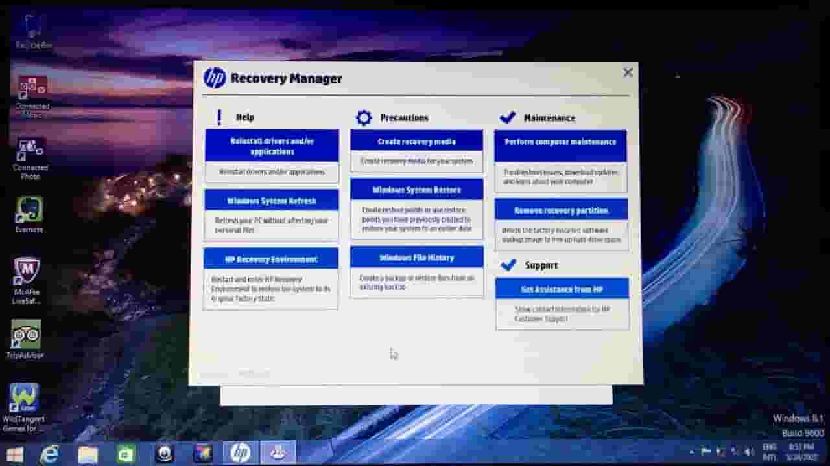Open the colorful square taskbar app icon

pos(202,454)
